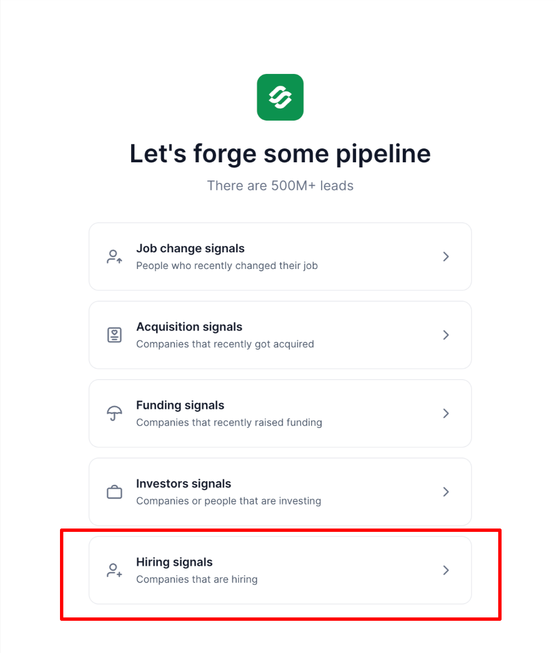Select the Funding signals title

click(180, 405)
